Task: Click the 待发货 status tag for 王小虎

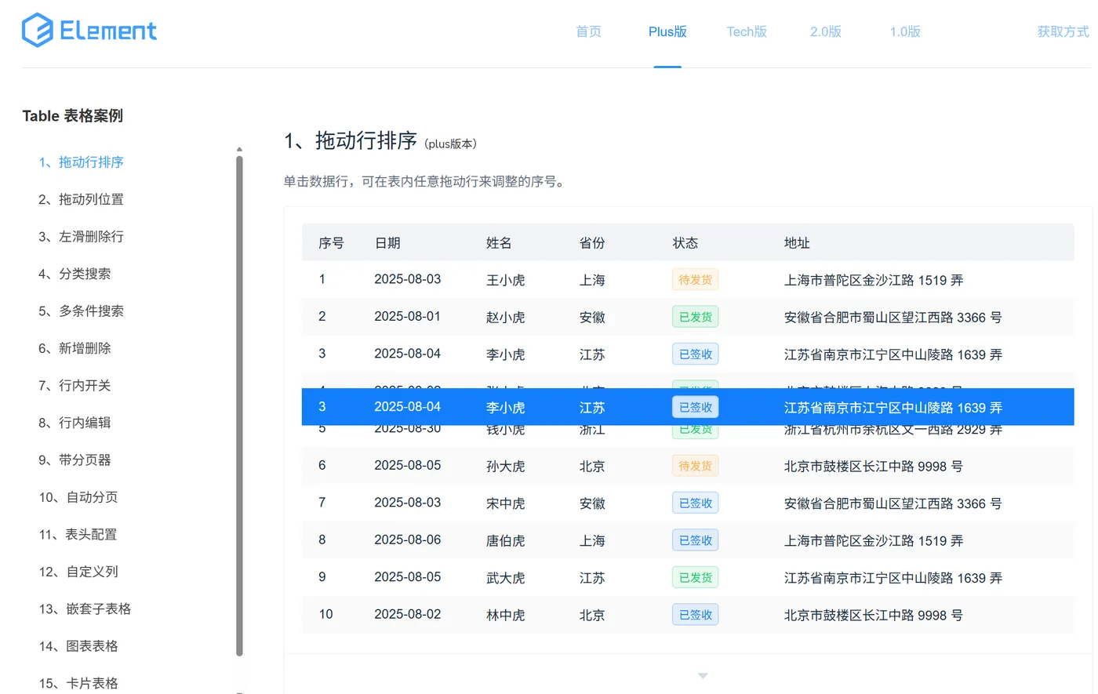Action: pyautogui.click(x=695, y=279)
